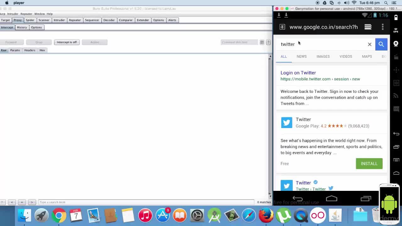Open Finder from the dock

[x=24, y=215]
